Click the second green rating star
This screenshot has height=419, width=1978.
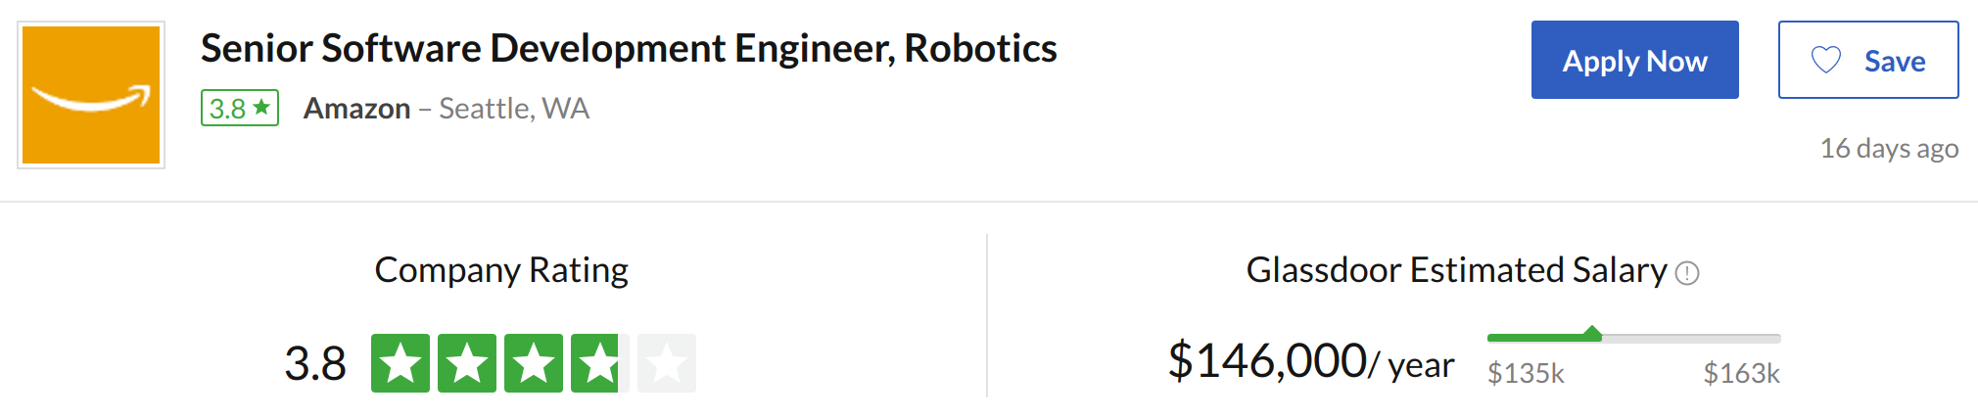(x=467, y=363)
